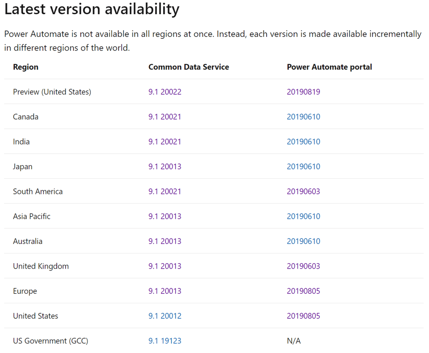Image resolution: width=429 pixels, height=353 pixels.
Task: Follow India's 20190610 portal link
Action: (303, 142)
